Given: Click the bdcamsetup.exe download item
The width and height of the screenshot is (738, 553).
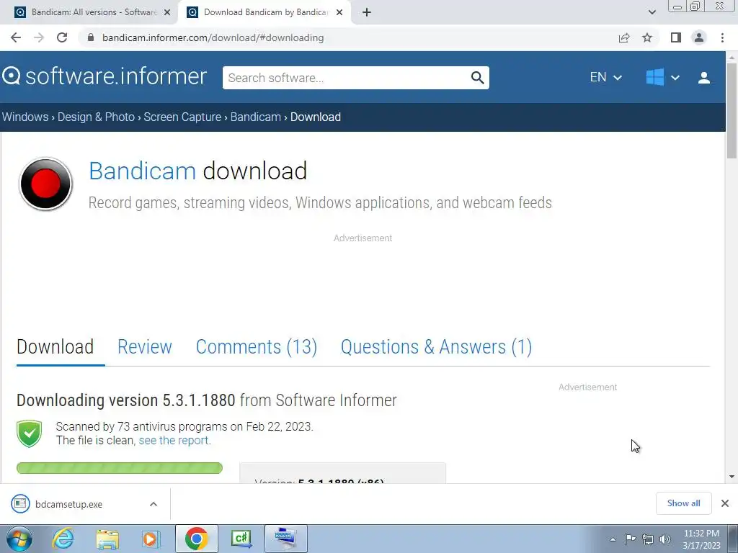Looking at the screenshot, I should coord(68,504).
